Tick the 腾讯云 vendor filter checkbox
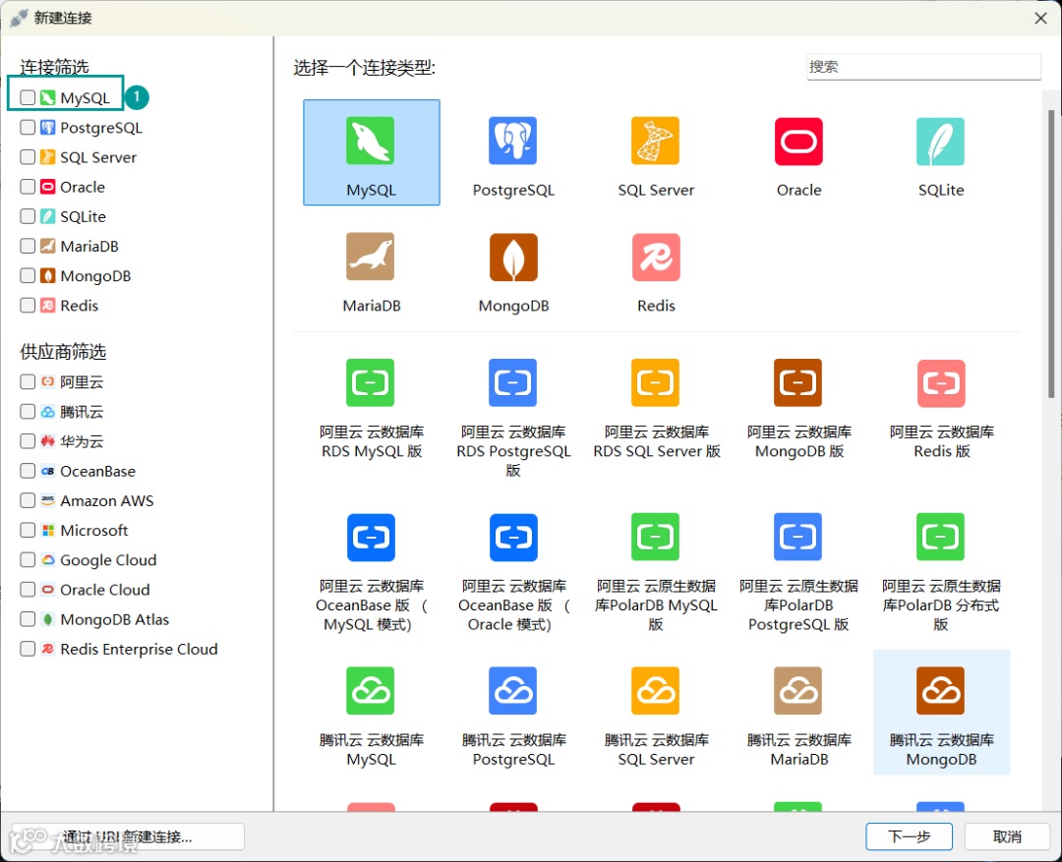Viewport: 1062px width, 862px height. point(28,412)
